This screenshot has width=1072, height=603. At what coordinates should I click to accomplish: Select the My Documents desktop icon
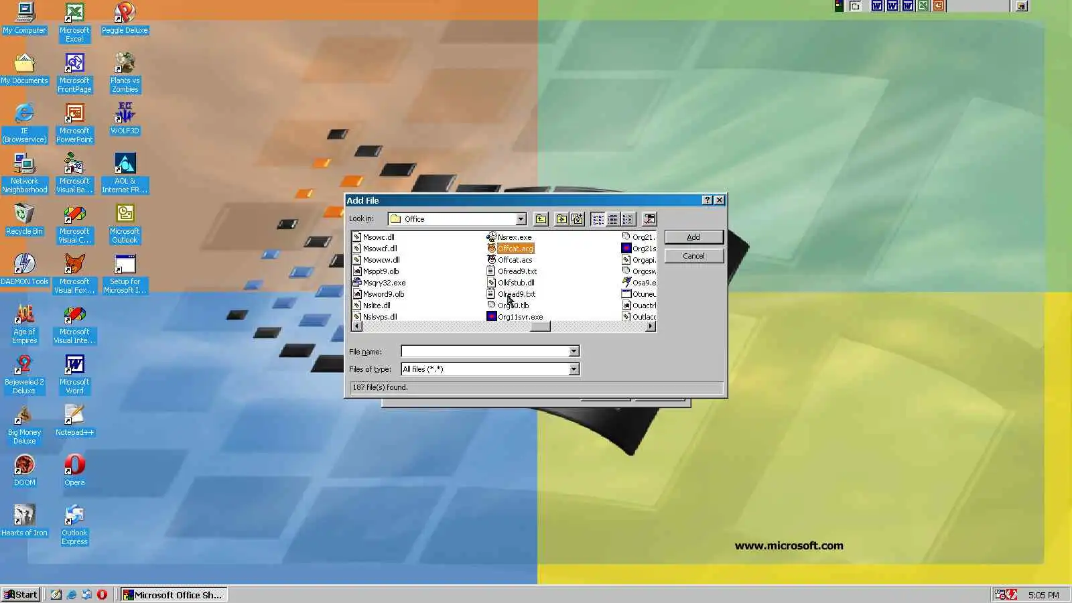25,69
